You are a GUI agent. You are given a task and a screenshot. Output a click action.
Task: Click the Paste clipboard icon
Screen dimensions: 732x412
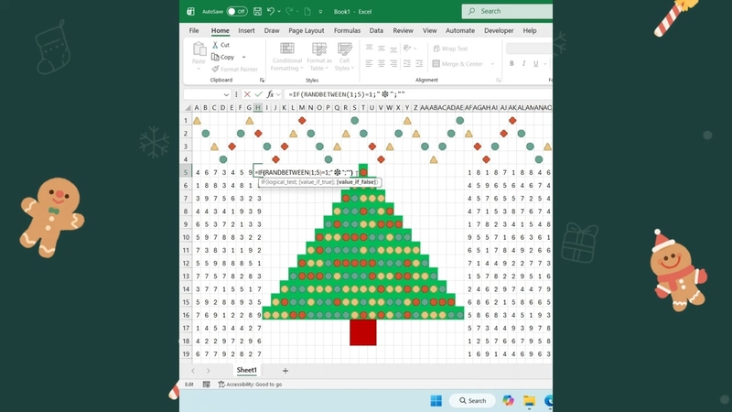coord(199,49)
